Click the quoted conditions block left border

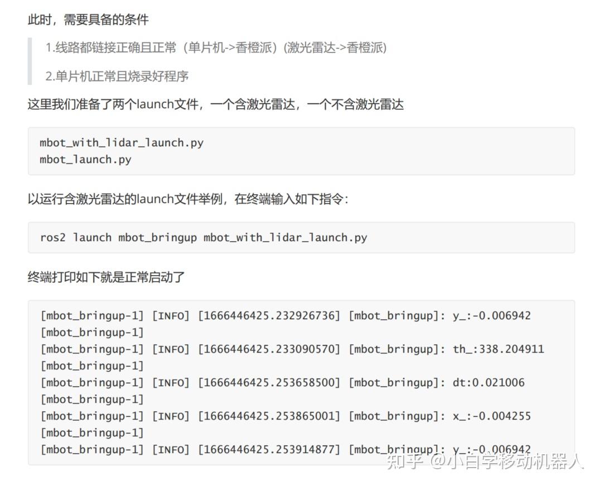[x=31, y=62]
